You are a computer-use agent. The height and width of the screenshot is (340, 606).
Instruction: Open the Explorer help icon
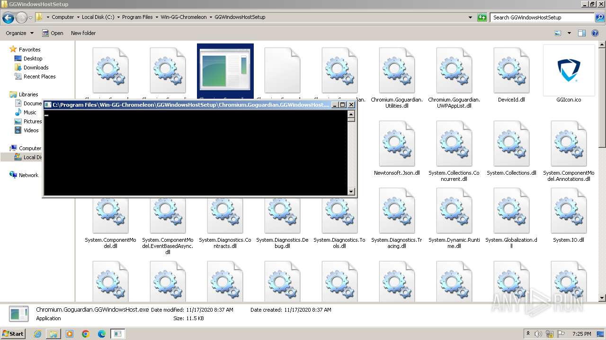coord(595,33)
